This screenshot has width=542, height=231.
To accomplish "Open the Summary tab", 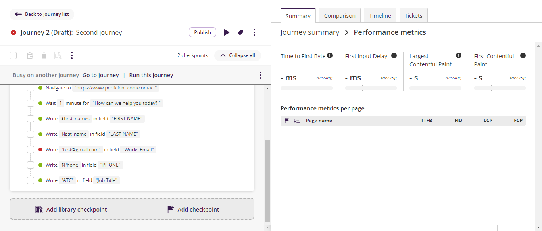I will point(298,16).
